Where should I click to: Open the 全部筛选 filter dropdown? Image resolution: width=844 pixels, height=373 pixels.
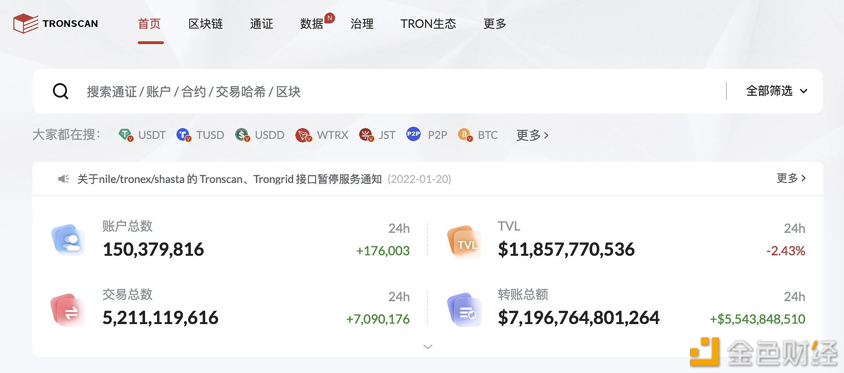(x=776, y=91)
